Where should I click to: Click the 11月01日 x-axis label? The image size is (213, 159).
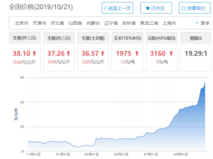pyautogui.click(x=33, y=154)
